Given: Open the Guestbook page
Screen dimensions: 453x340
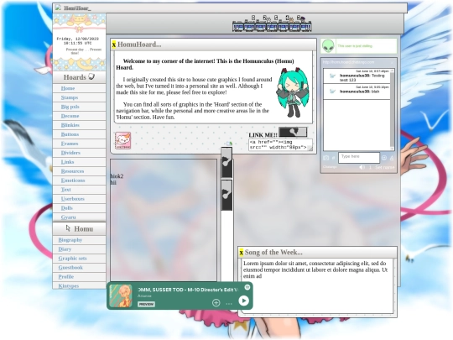Looking at the screenshot, I should coord(70,268).
